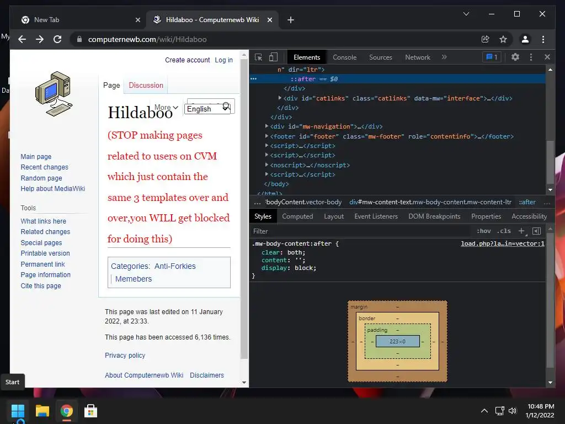The image size is (565, 424).
Task: Expand the footer element node
Action: click(x=266, y=136)
